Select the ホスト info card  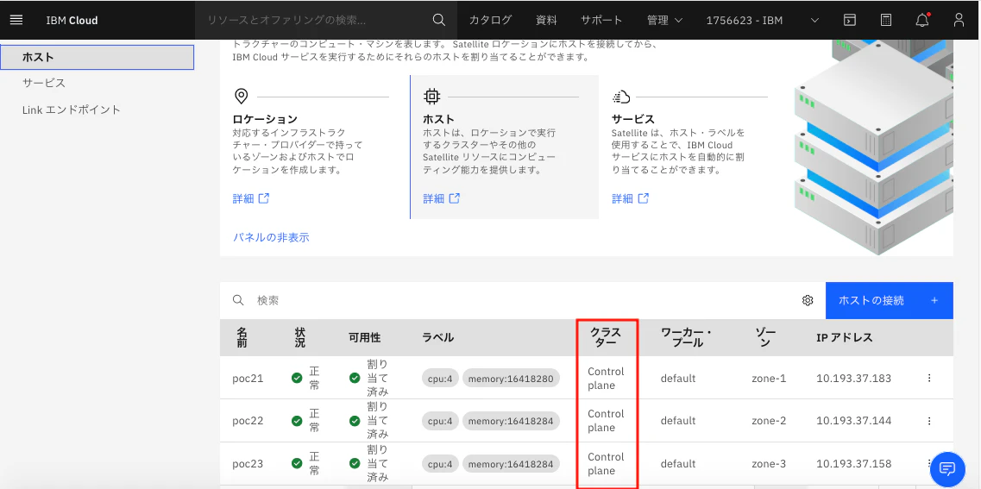pos(504,147)
